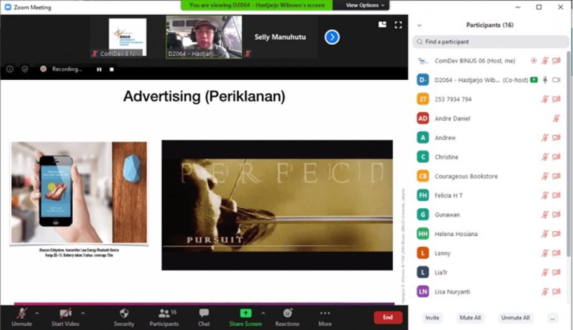This screenshot has width=573, height=330.
Task: Open the Reactions menu
Action: (287, 317)
